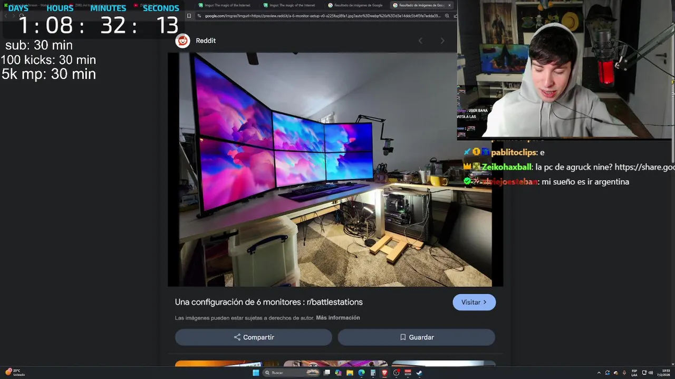This screenshot has width=675, height=379.
Task: Open Task View on the taskbar
Action: point(327,373)
